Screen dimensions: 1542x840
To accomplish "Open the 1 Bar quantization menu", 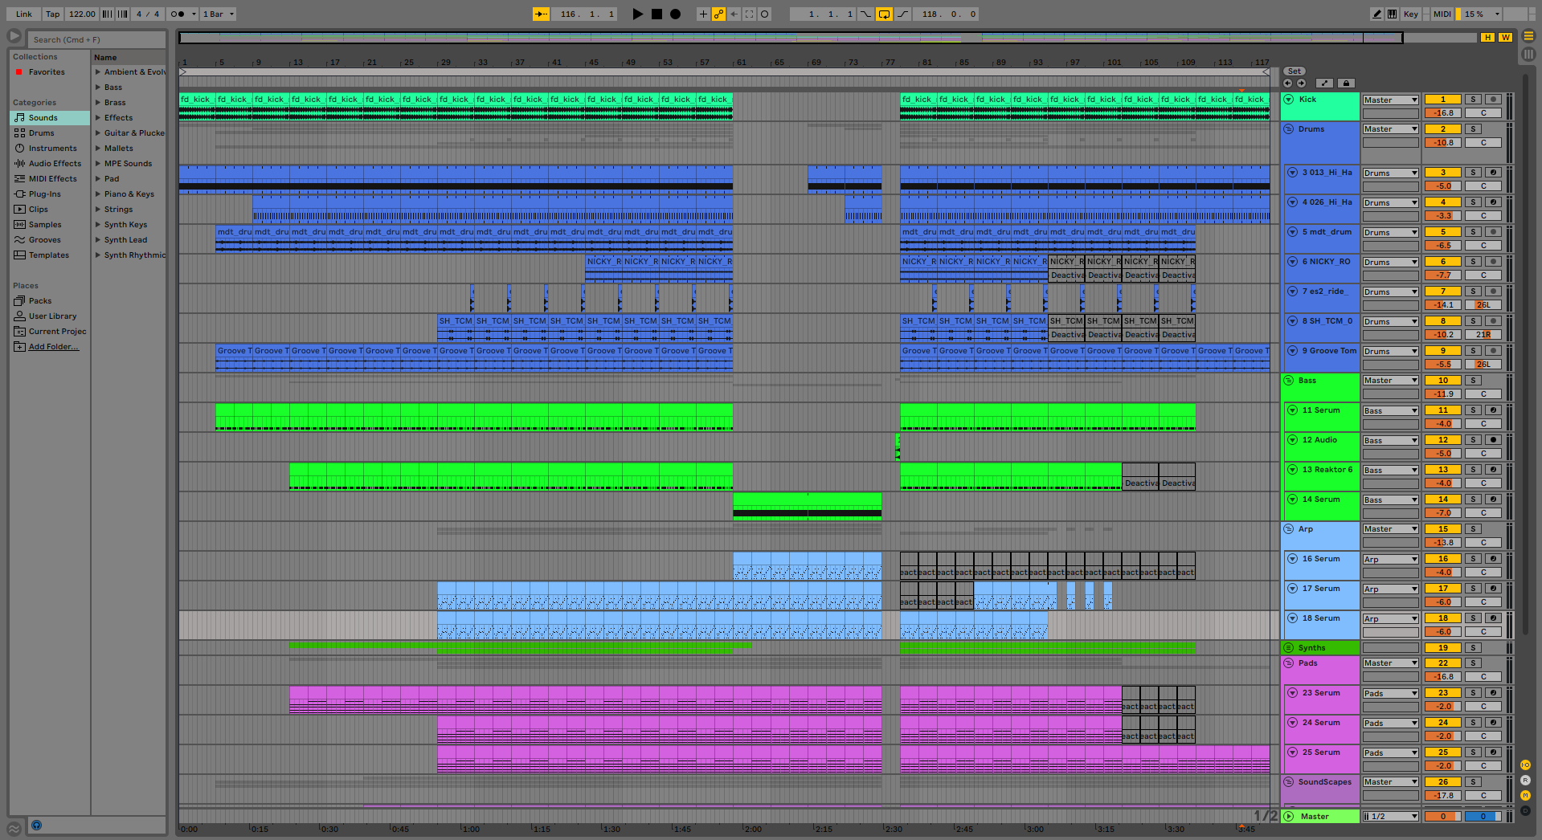I will (218, 14).
